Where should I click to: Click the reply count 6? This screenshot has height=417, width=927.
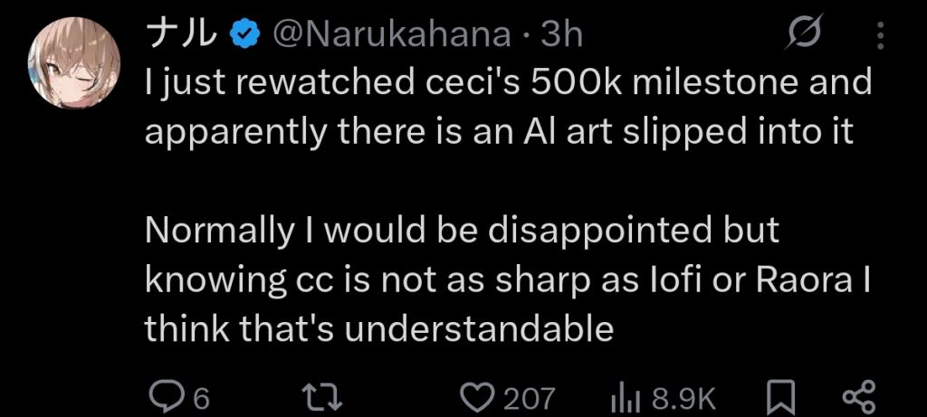click(x=201, y=395)
